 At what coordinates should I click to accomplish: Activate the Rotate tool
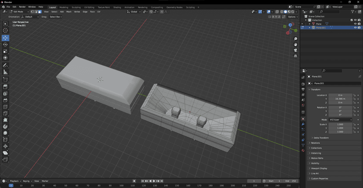click(5, 45)
